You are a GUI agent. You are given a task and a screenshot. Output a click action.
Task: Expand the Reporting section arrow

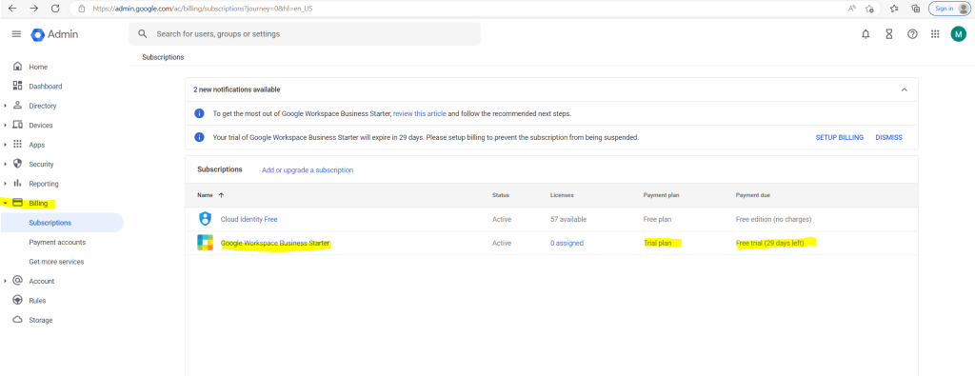(x=5, y=184)
